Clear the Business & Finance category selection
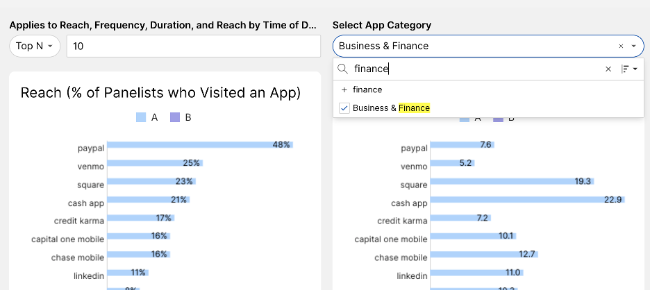 tap(621, 46)
